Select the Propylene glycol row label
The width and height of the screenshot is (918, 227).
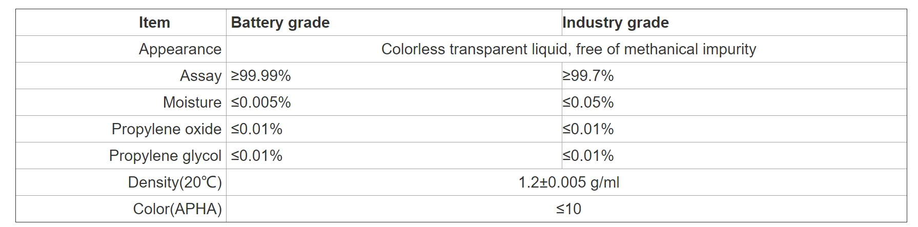pos(165,156)
